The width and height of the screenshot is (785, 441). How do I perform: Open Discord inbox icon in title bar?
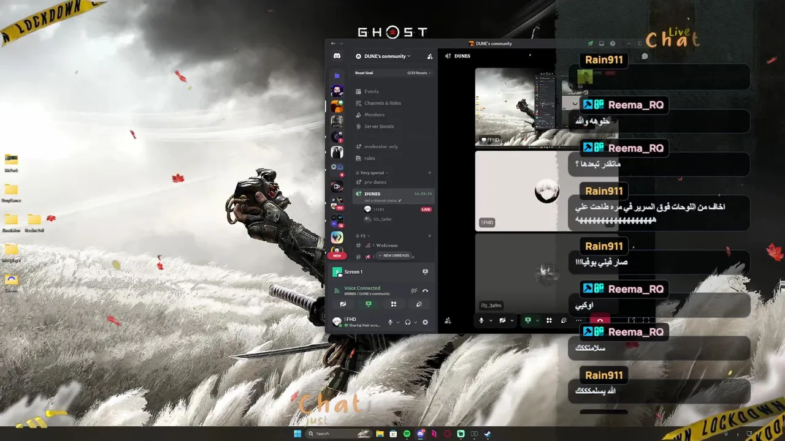602,43
